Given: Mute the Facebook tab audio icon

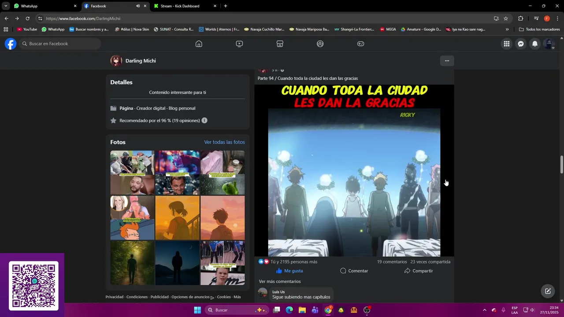Looking at the screenshot, I should click(138, 6).
